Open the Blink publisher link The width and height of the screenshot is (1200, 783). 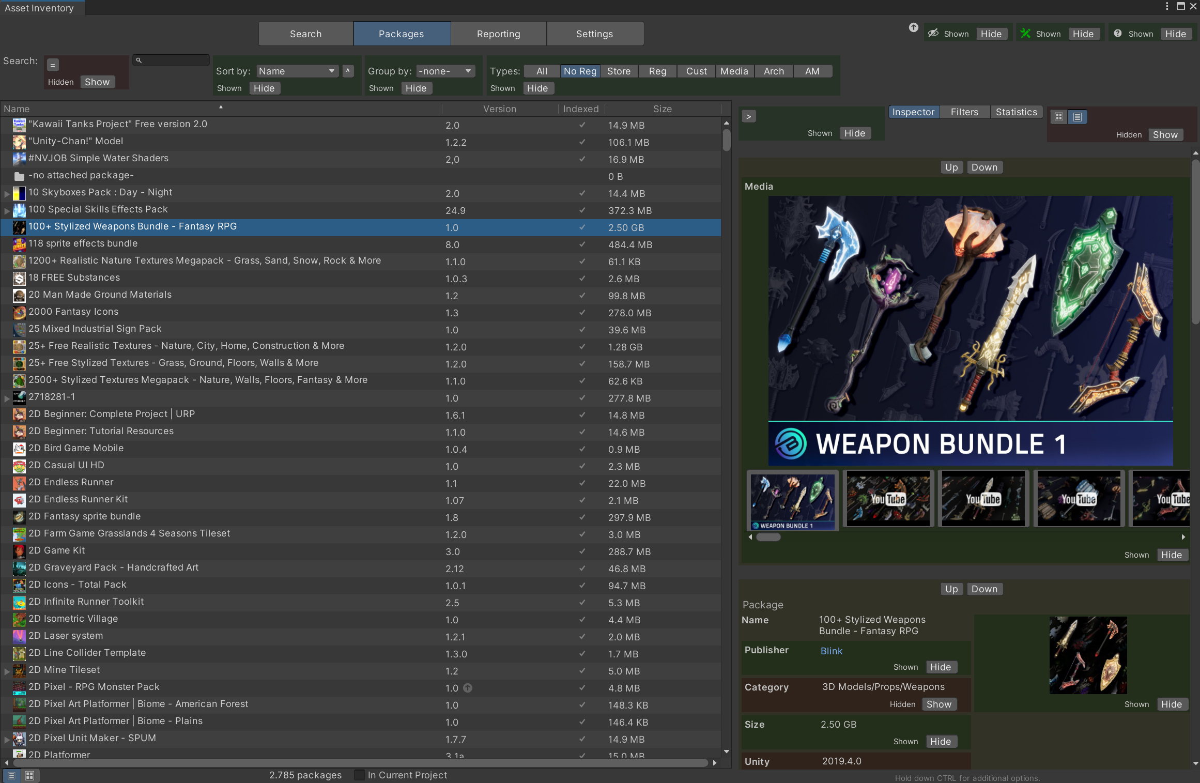click(x=831, y=651)
